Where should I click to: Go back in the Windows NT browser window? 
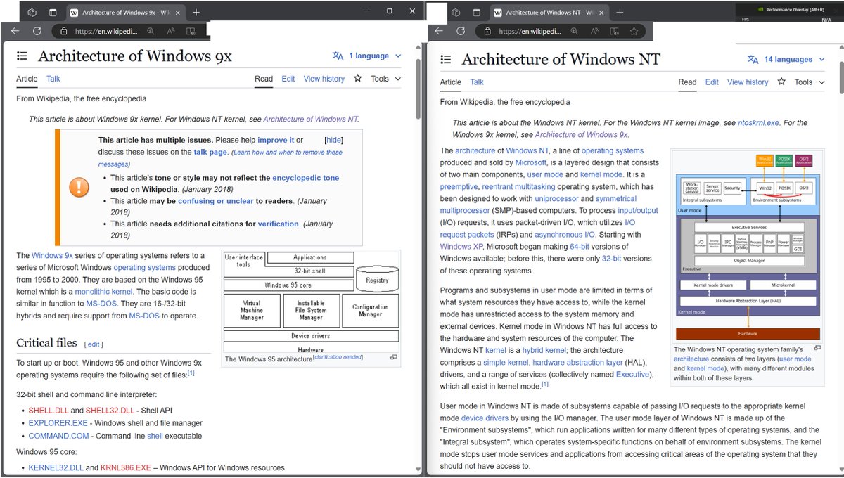pos(439,31)
